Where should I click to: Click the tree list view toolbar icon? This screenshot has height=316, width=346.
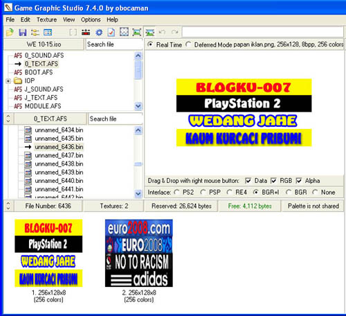point(35,33)
